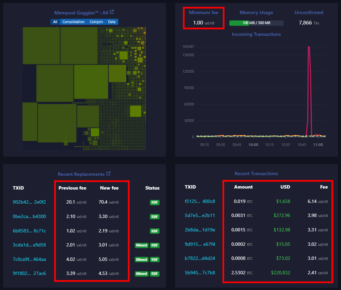Click the Mined badge for 7c0ca9f...464aa

pyautogui.click(x=141, y=260)
